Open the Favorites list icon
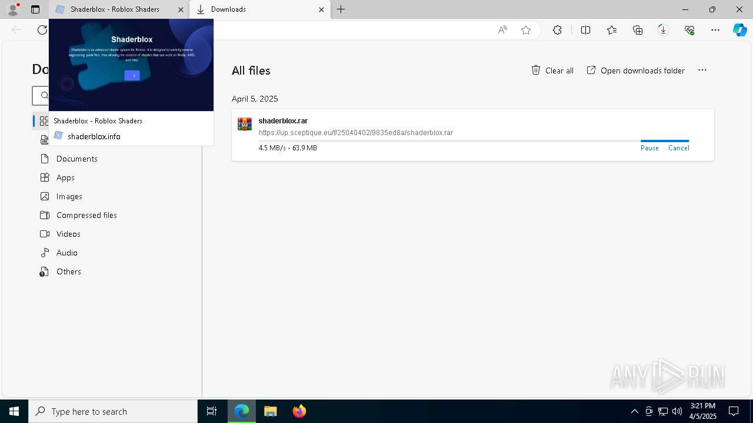The image size is (753, 423). [x=612, y=30]
